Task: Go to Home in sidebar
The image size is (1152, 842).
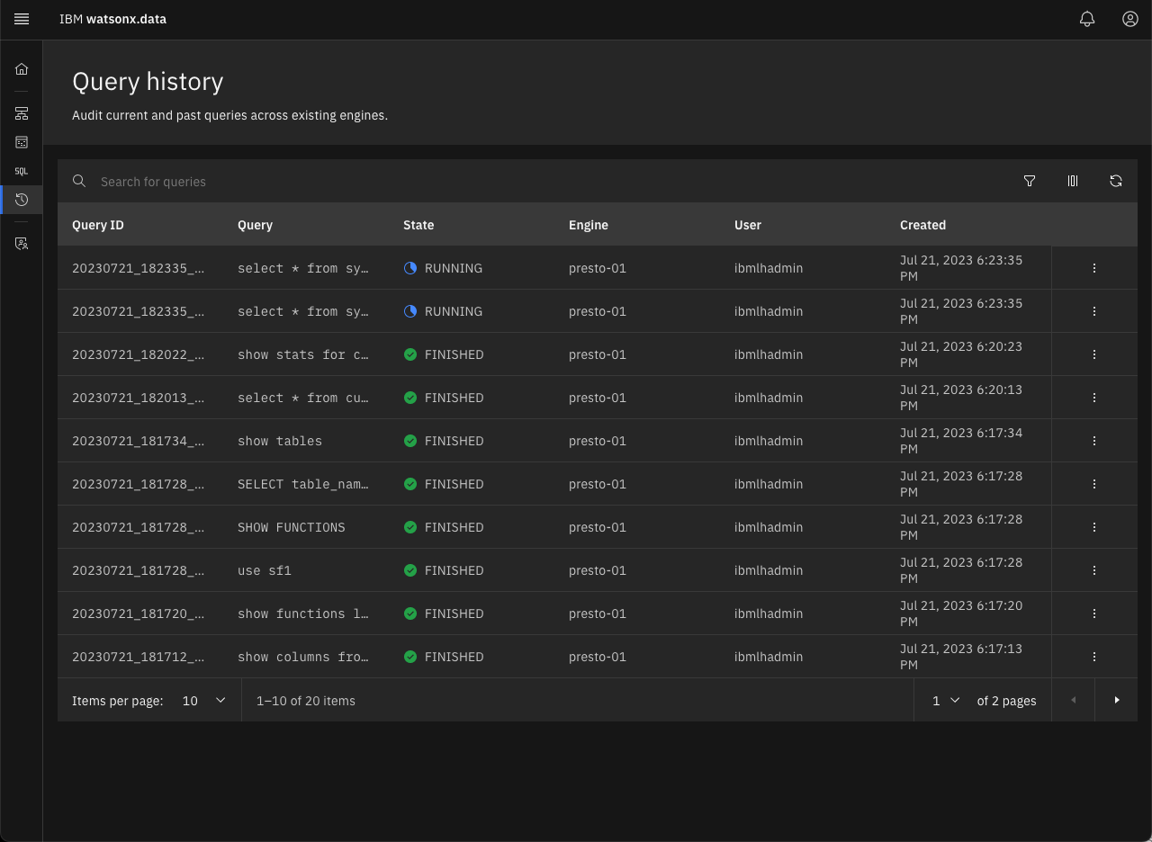Action: [x=22, y=69]
